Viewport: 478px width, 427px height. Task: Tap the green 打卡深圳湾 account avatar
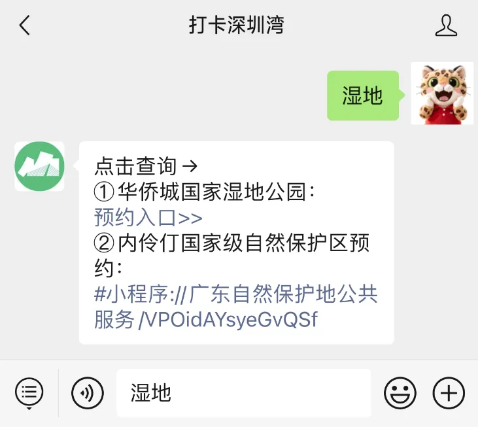(x=39, y=166)
